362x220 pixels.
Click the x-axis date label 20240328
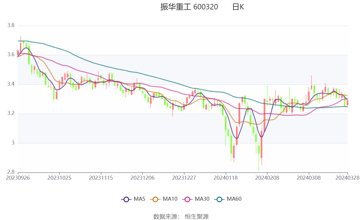[x=348, y=178]
